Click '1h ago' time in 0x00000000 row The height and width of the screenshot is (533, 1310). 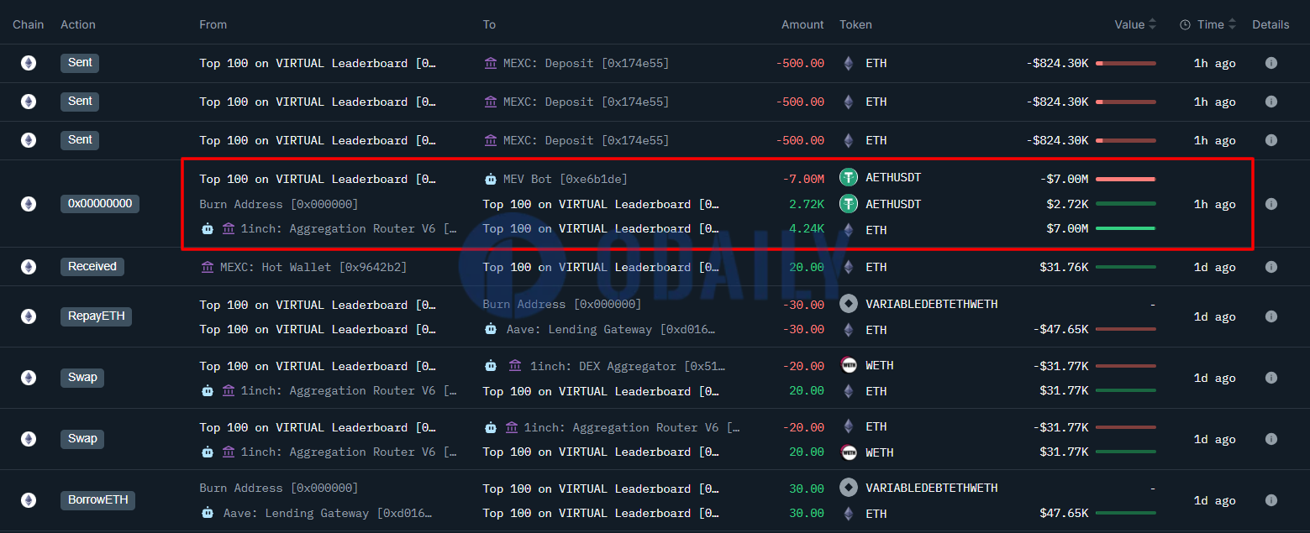1214,204
